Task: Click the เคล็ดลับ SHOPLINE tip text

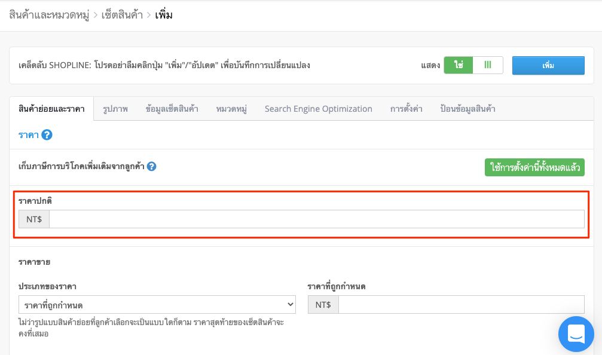Action: pyautogui.click(x=164, y=65)
